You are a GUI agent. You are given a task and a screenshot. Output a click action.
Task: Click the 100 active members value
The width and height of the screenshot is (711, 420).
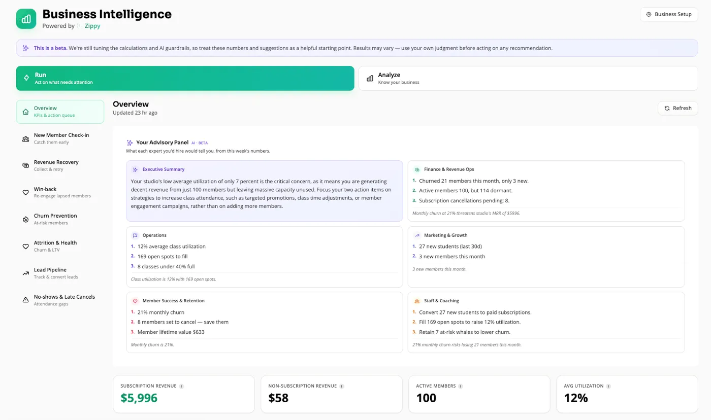[426, 398]
